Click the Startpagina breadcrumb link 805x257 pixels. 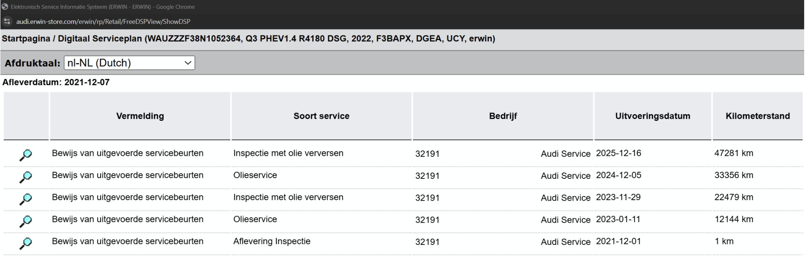pyautogui.click(x=26, y=39)
